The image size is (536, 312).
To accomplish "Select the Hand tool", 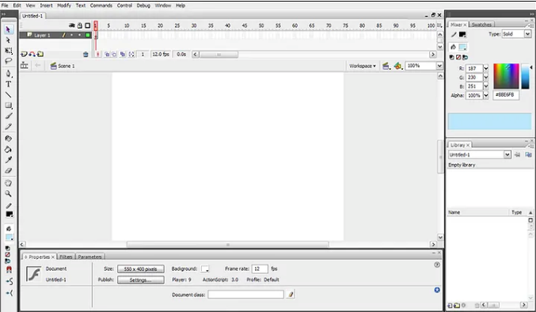I will (x=8, y=183).
